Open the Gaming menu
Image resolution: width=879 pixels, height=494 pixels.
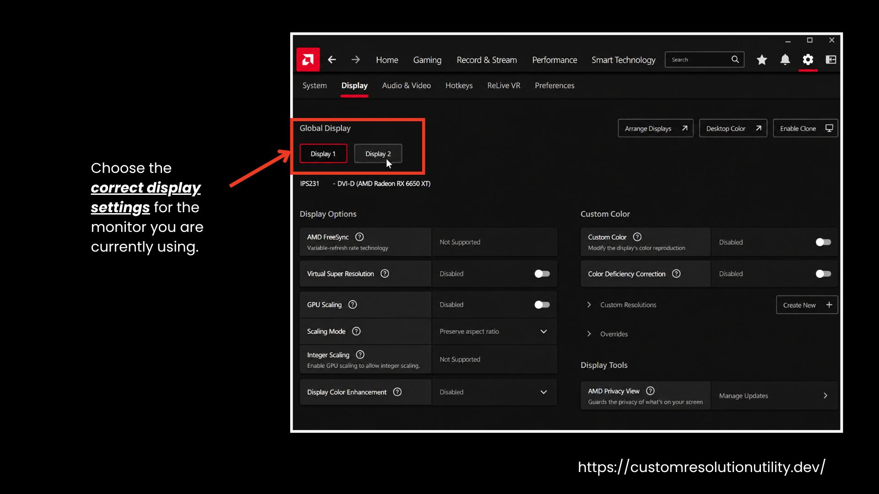427,60
